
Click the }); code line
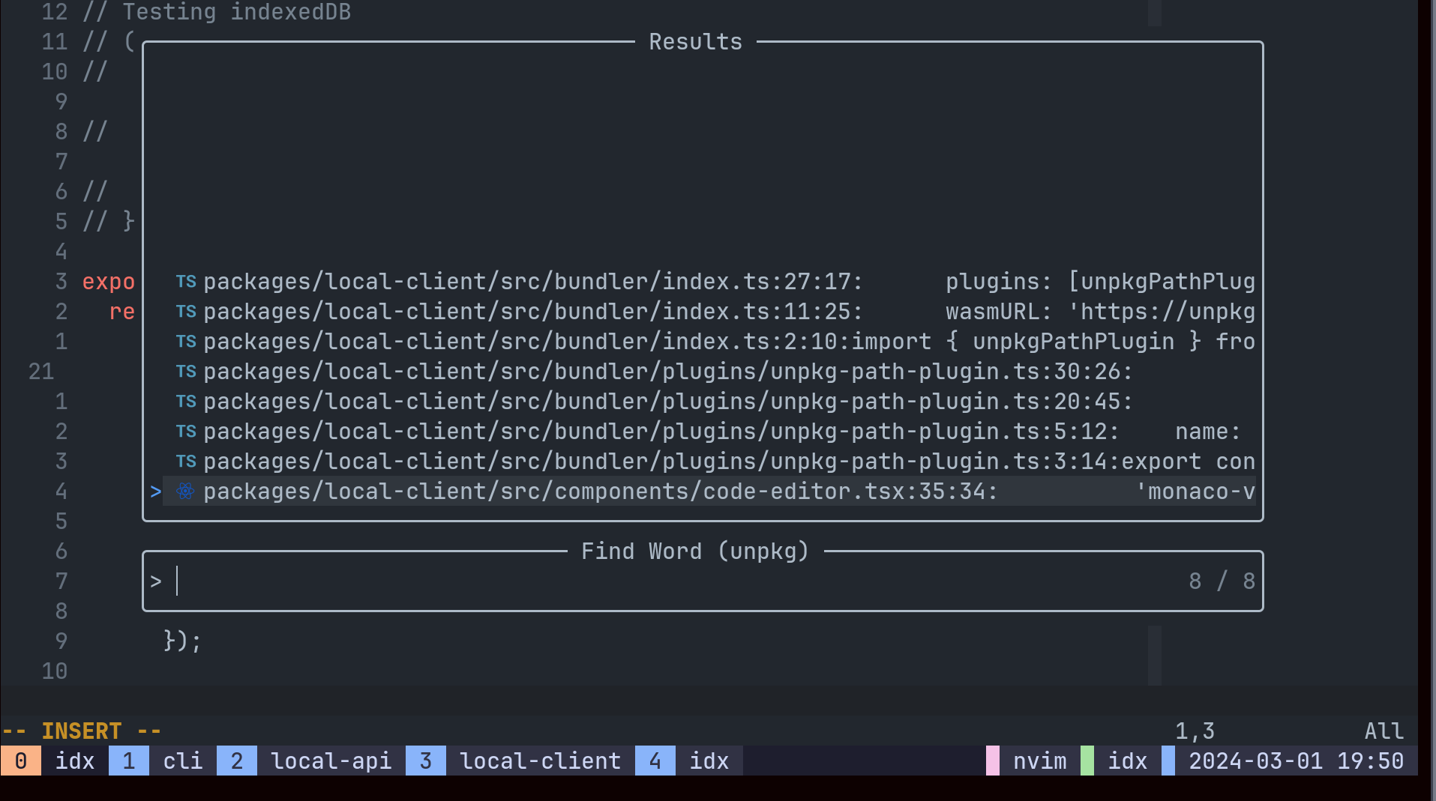[x=183, y=641]
